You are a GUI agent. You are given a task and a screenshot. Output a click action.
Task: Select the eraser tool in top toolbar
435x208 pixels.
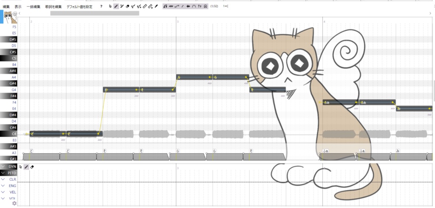[127, 6]
